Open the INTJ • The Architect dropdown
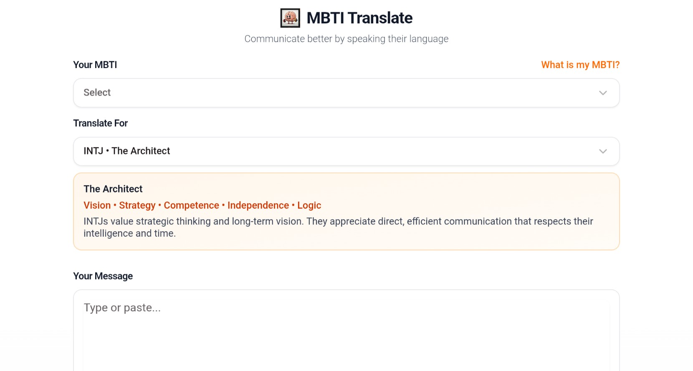This screenshot has width=693, height=371. 346,151
